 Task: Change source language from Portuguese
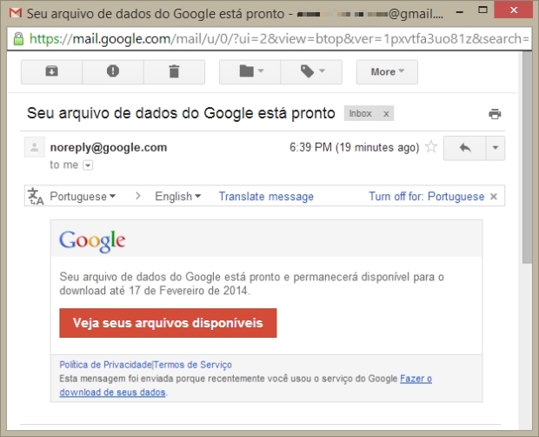[x=83, y=197]
